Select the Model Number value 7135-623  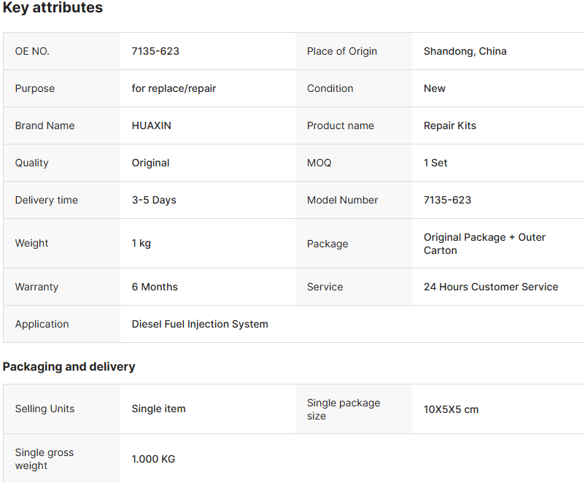click(447, 200)
